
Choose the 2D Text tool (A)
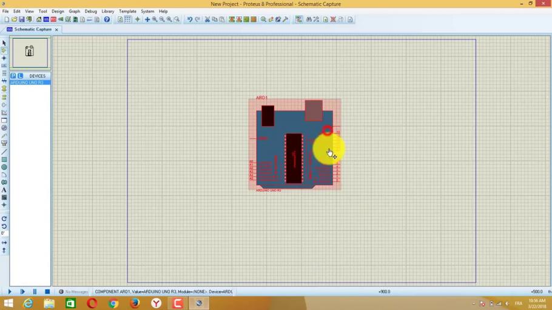tap(4, 190)
